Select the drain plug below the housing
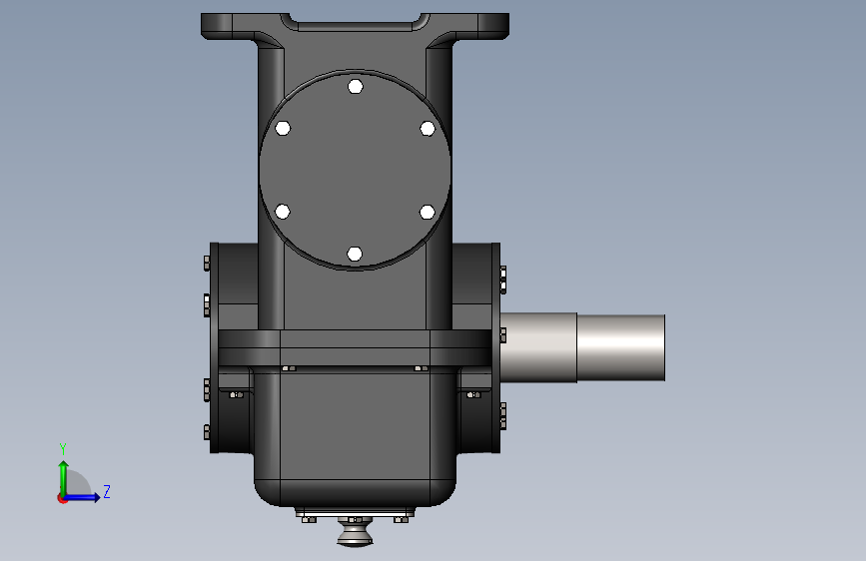Image resolution: width=866 pixels, height=561 pixels. pos(356,533)
